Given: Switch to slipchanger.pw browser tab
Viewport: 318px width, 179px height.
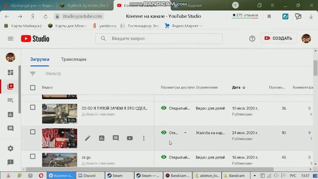Looking at the screenshot, I should 28,5.
